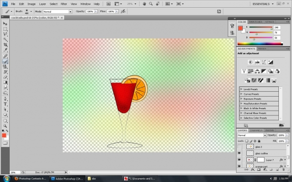This screenshot has width=292, height=182.
Task: Click the delete layer trash icon
Action: point(283,170)
